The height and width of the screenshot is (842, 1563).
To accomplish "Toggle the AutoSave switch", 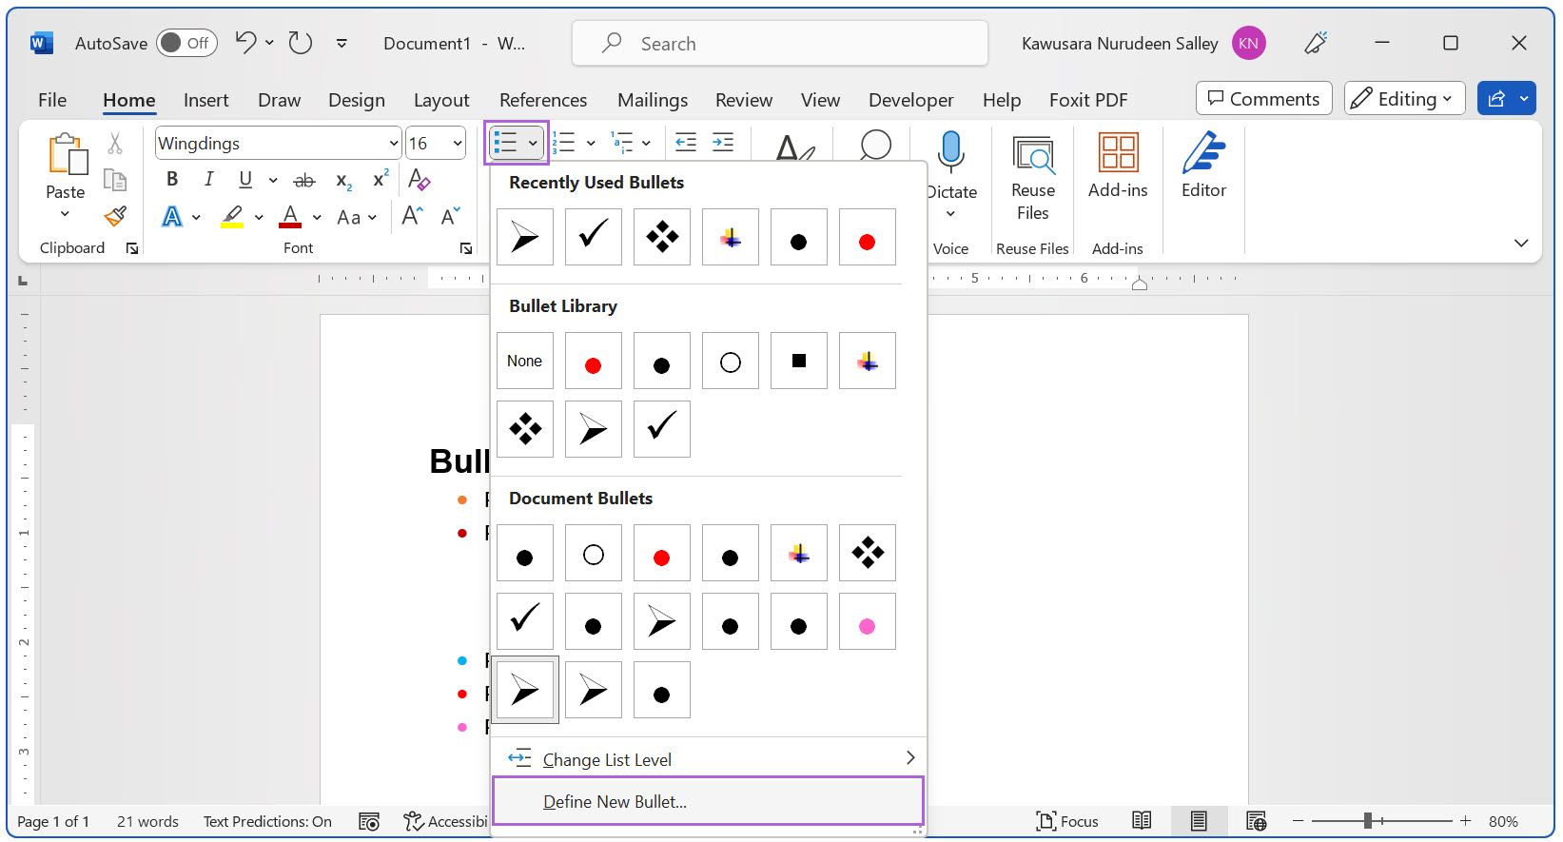I will coord(186,43).
